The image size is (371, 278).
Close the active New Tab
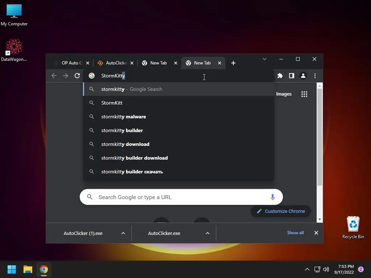(220, 63)
